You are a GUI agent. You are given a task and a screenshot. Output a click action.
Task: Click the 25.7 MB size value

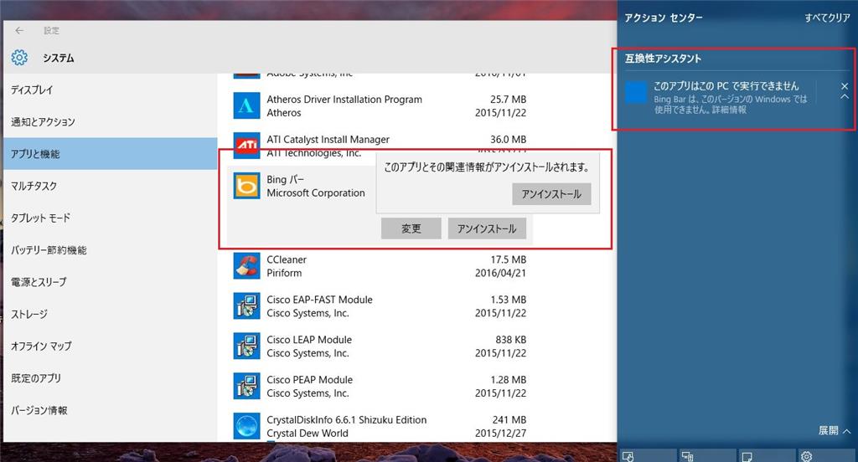tap(508, 100)
